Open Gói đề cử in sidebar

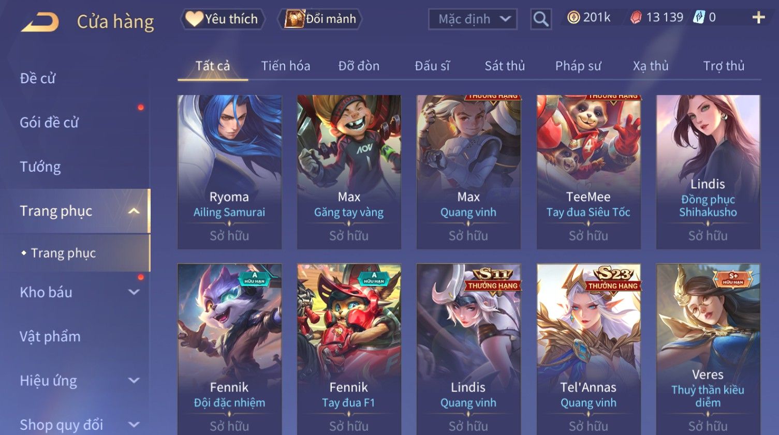(49, 123)
